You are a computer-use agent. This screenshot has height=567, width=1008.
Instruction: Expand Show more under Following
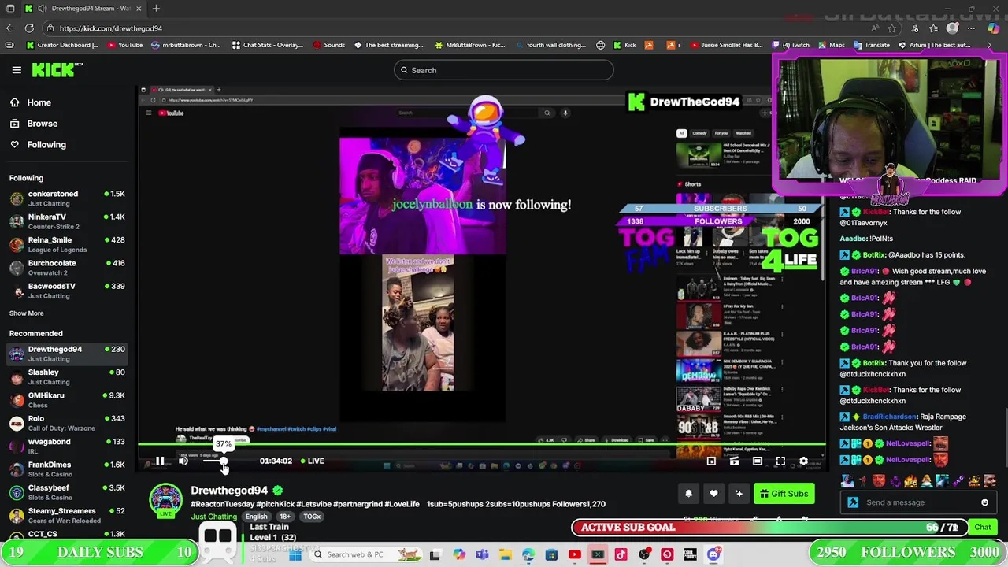pyautogui.click(x=26, y=313)
